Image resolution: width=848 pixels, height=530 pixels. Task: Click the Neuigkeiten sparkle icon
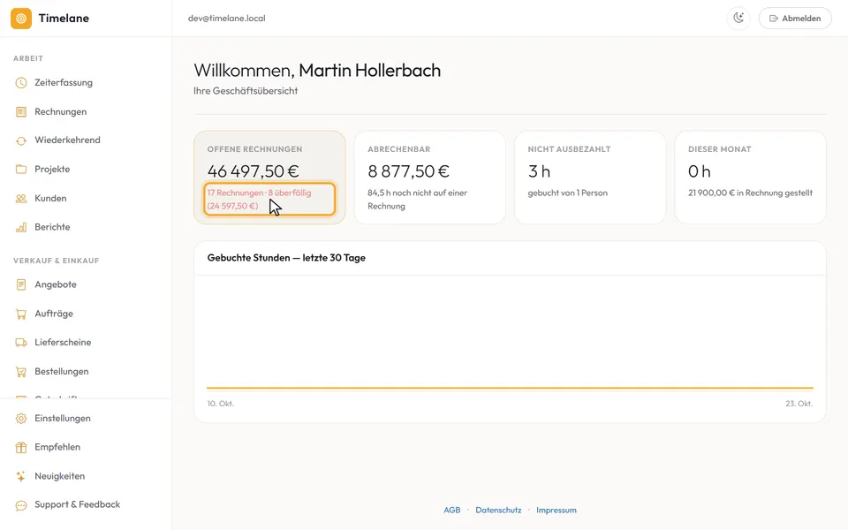21,476
